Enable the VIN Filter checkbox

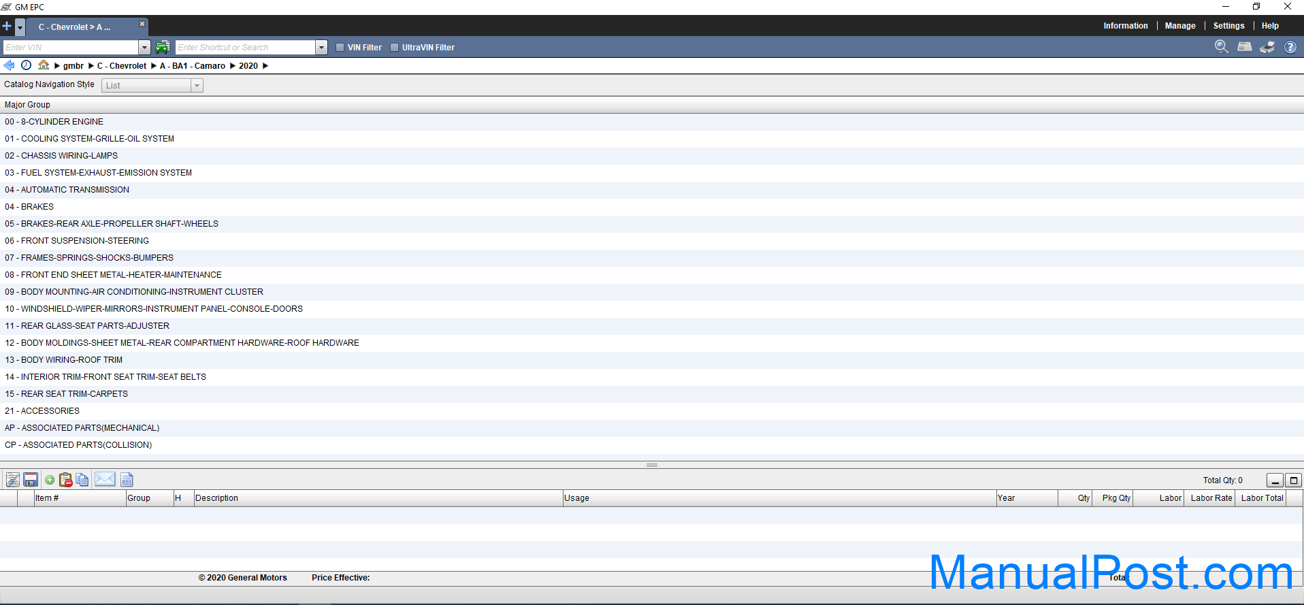coord(340,48)
